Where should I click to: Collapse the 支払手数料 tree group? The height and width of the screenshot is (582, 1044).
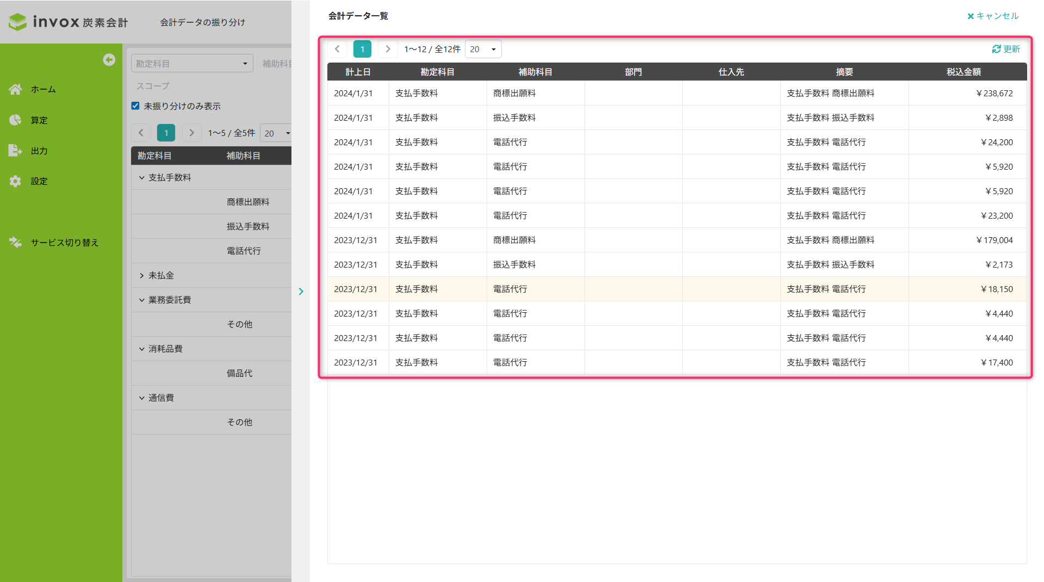pos(142,178)
